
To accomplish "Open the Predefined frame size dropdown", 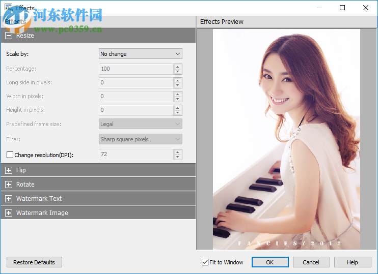I will 141,124.
